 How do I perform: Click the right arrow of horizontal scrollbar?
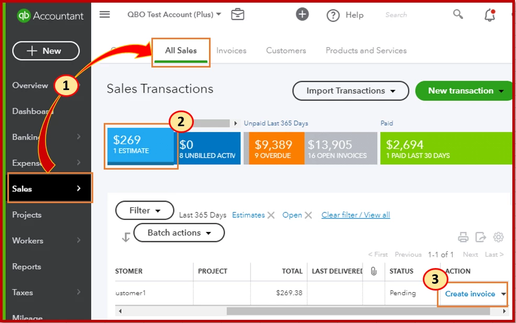[x=504, y=311]
